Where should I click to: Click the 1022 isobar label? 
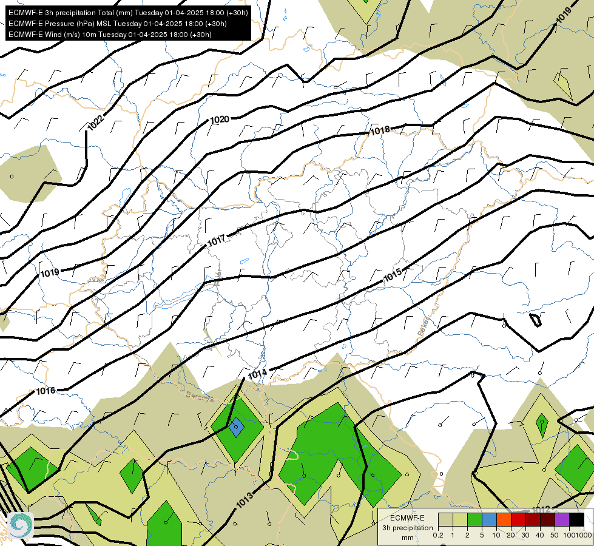click(95, 123)
